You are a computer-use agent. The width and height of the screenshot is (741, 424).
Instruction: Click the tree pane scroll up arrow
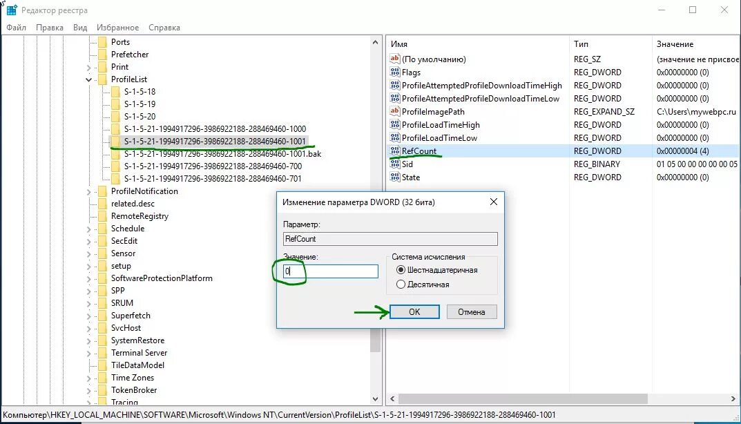coord(375,42)
